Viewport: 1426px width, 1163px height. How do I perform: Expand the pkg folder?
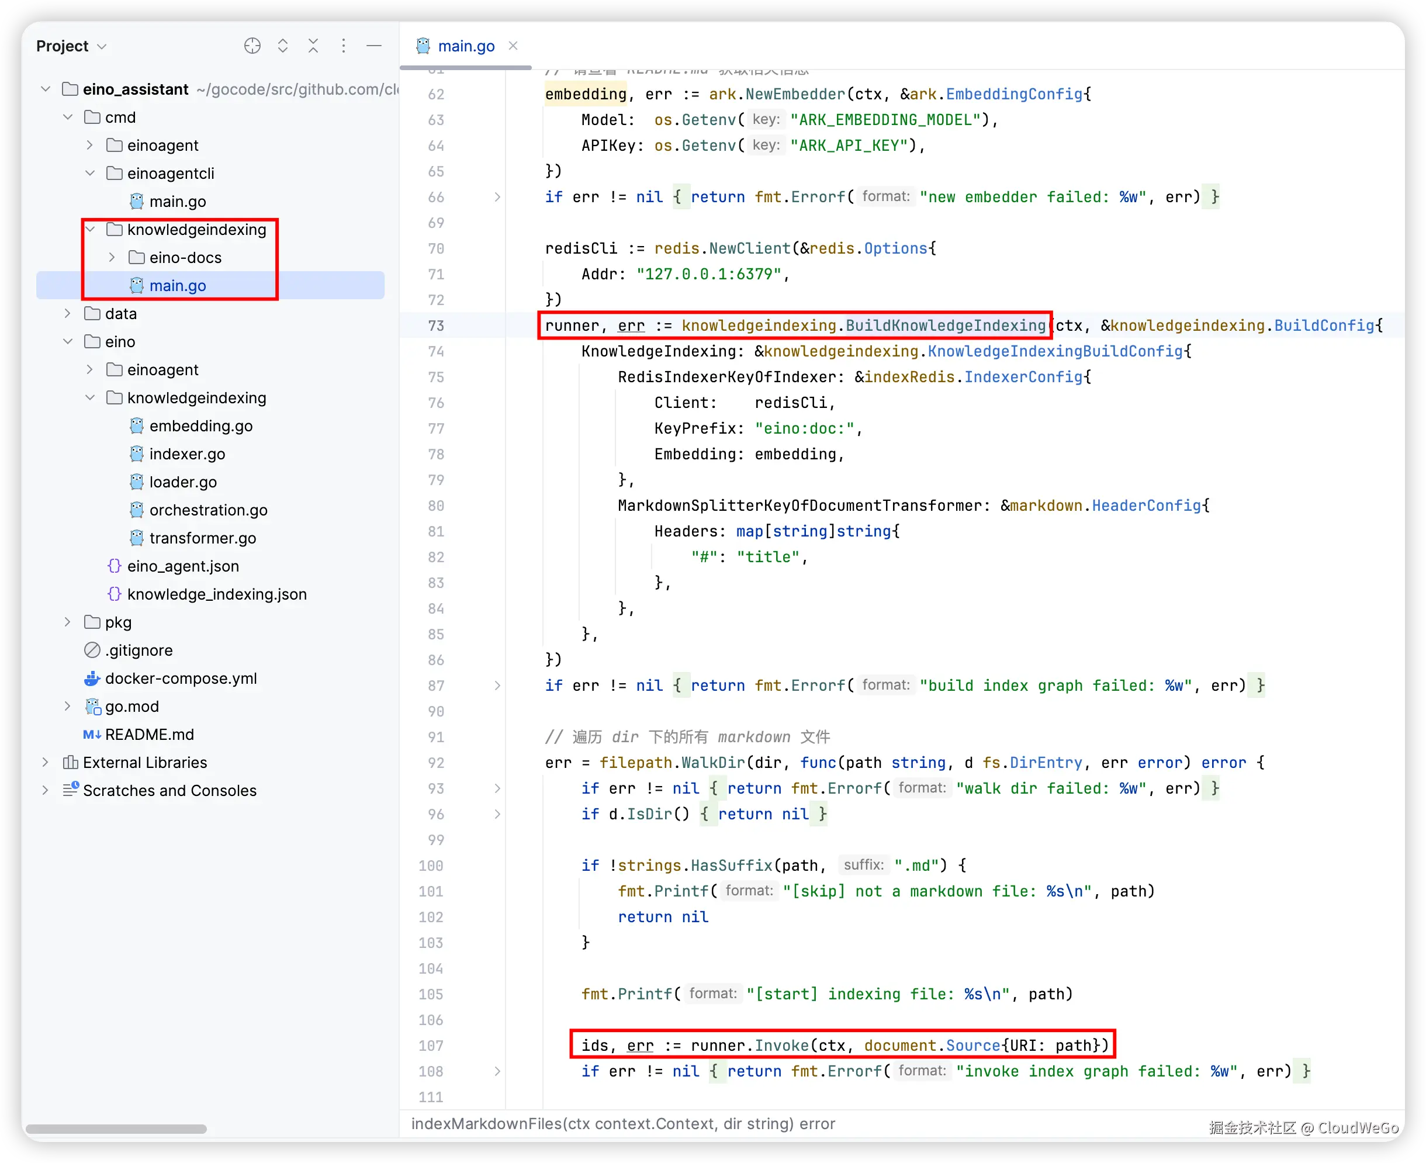(68, 622)
